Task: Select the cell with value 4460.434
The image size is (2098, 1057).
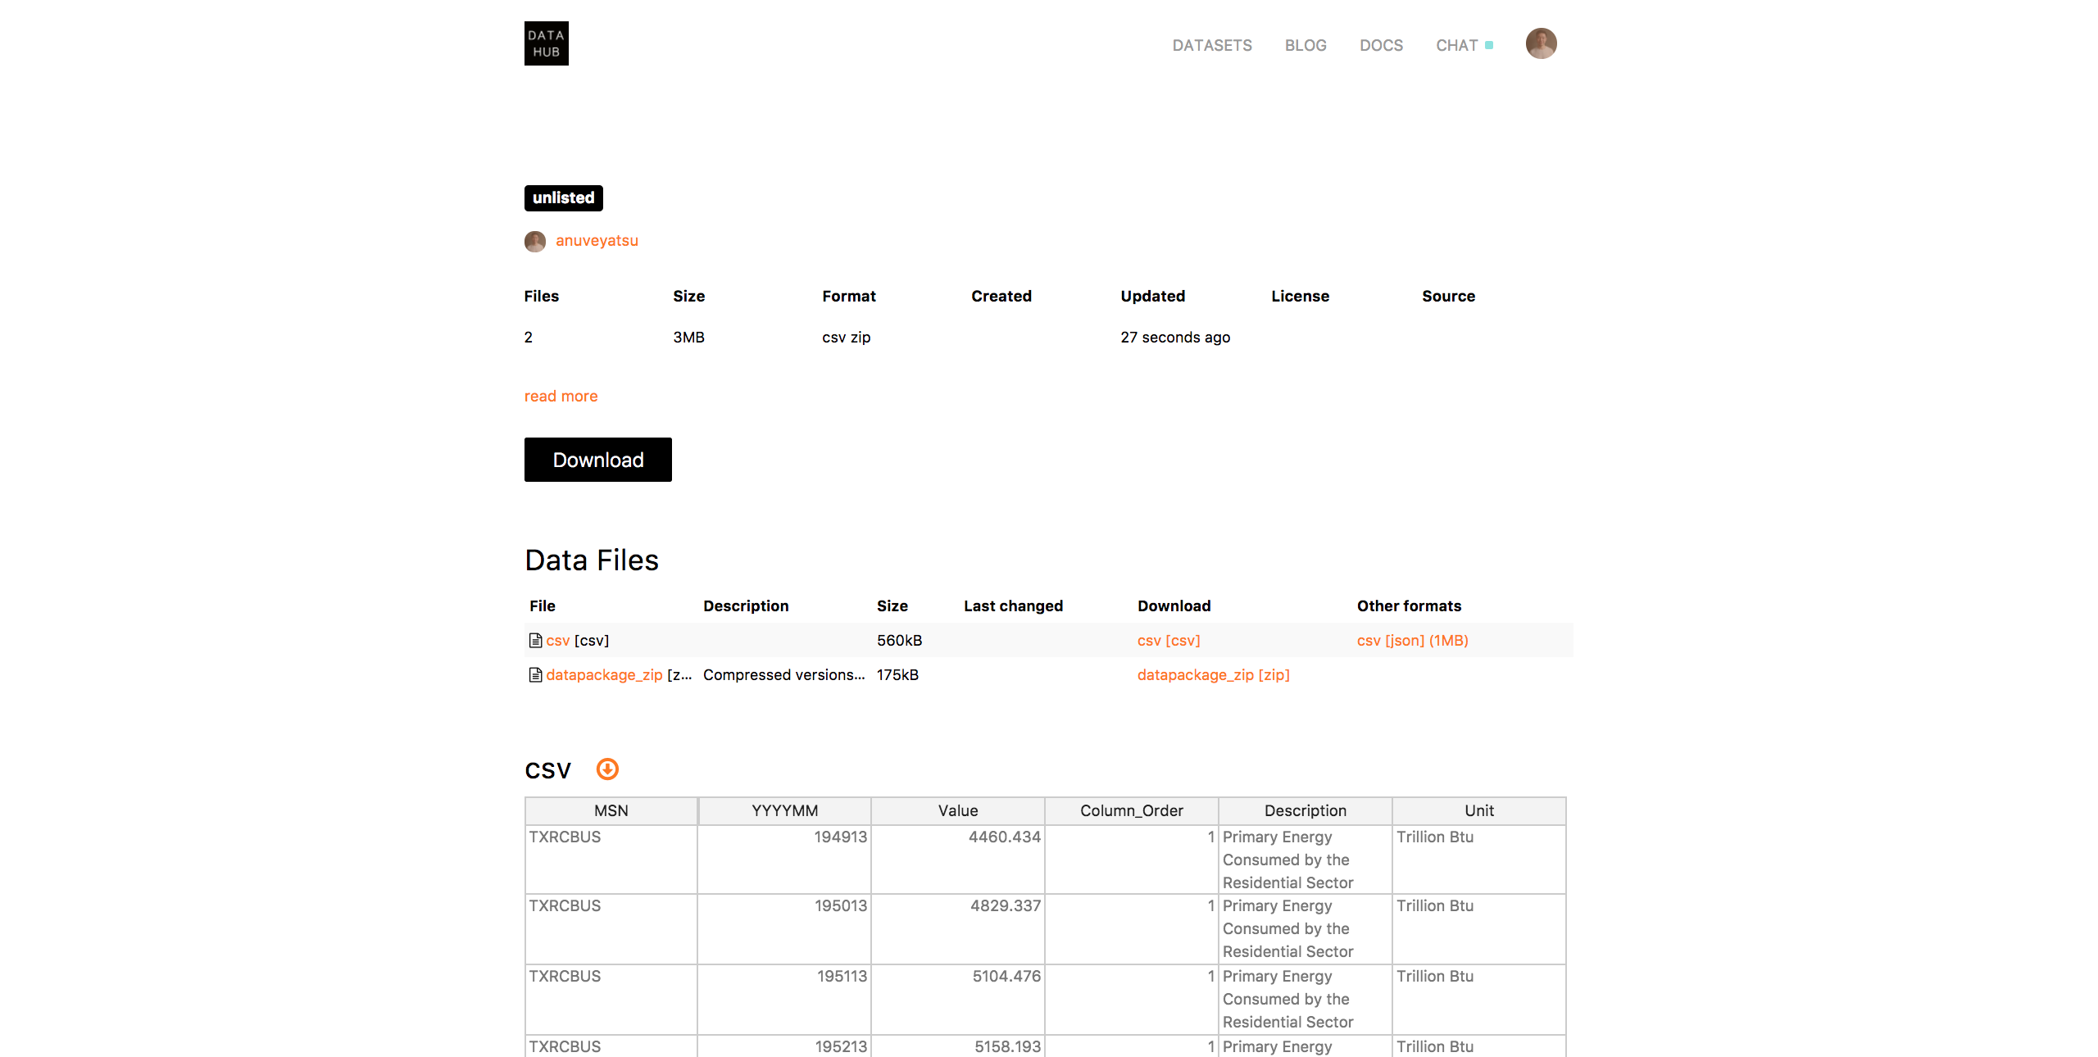Action: [x=958, y=860]
